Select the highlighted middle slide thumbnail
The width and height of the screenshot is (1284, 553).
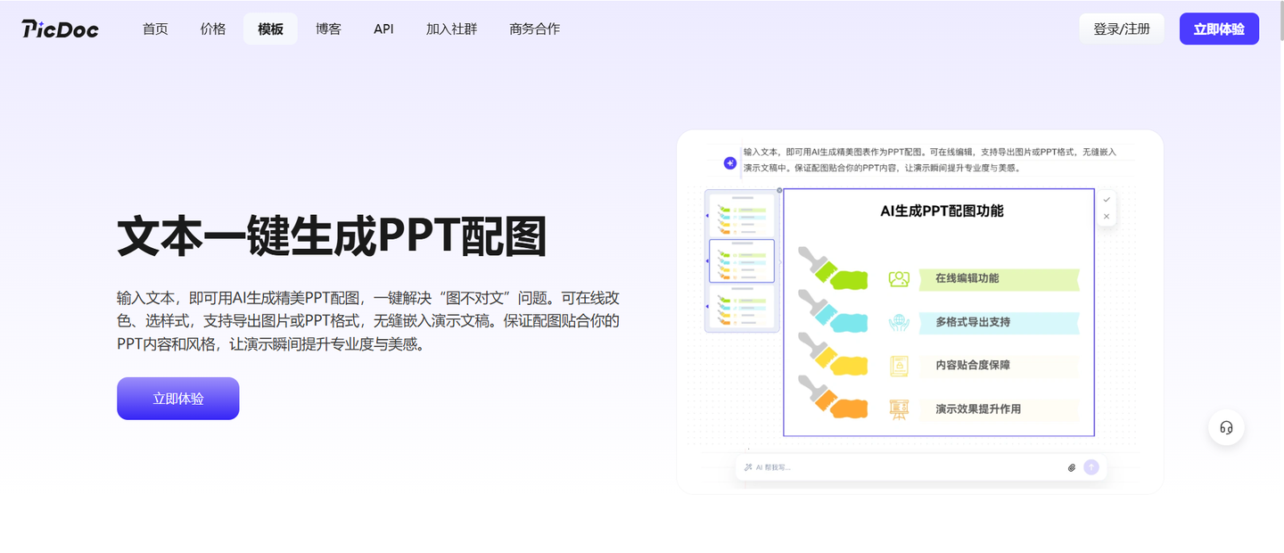click(x=742, y=260)
